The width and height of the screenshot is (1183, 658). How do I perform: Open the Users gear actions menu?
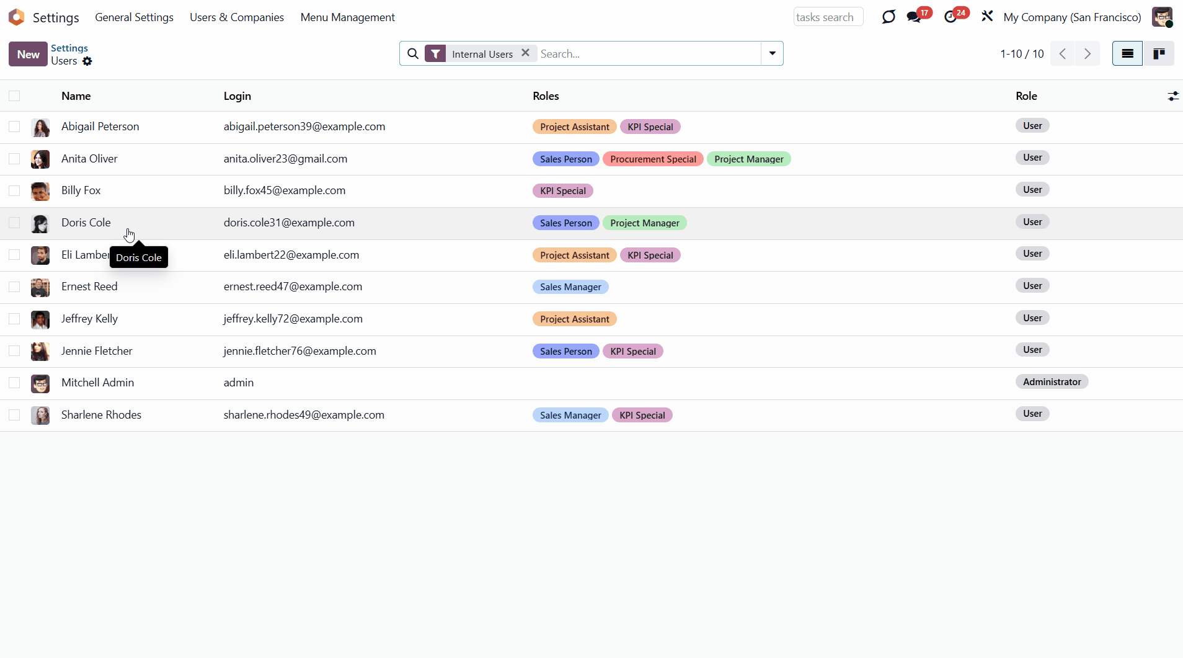pos(87,61)
